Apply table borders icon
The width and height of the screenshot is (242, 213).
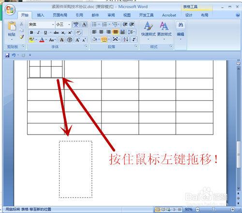click(x=104, y=39)
